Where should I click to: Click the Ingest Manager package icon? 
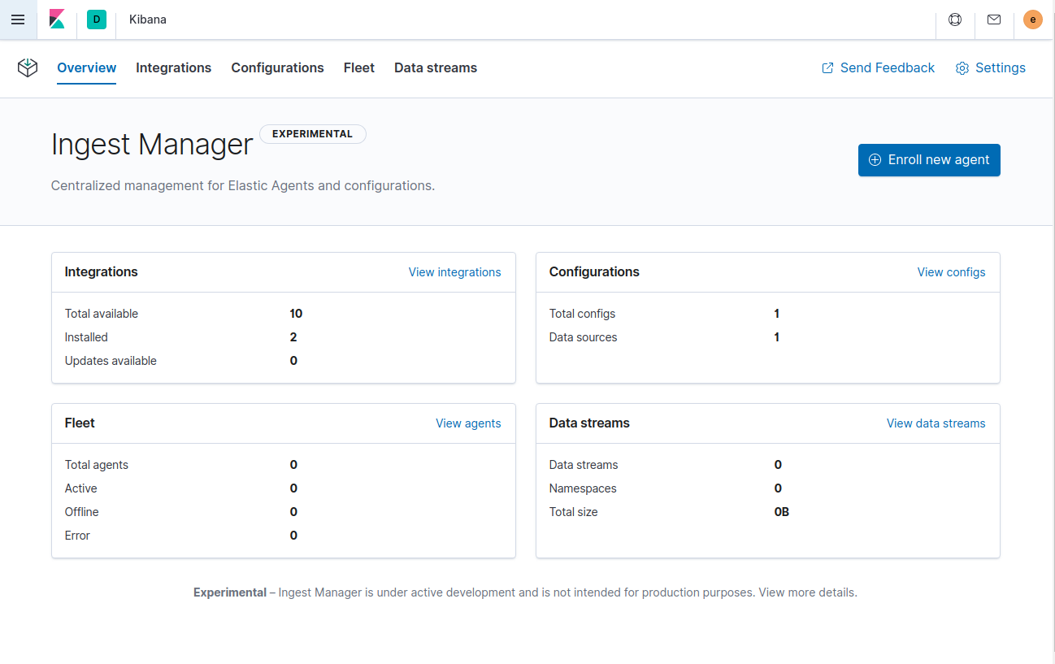[x=27, y=68]
